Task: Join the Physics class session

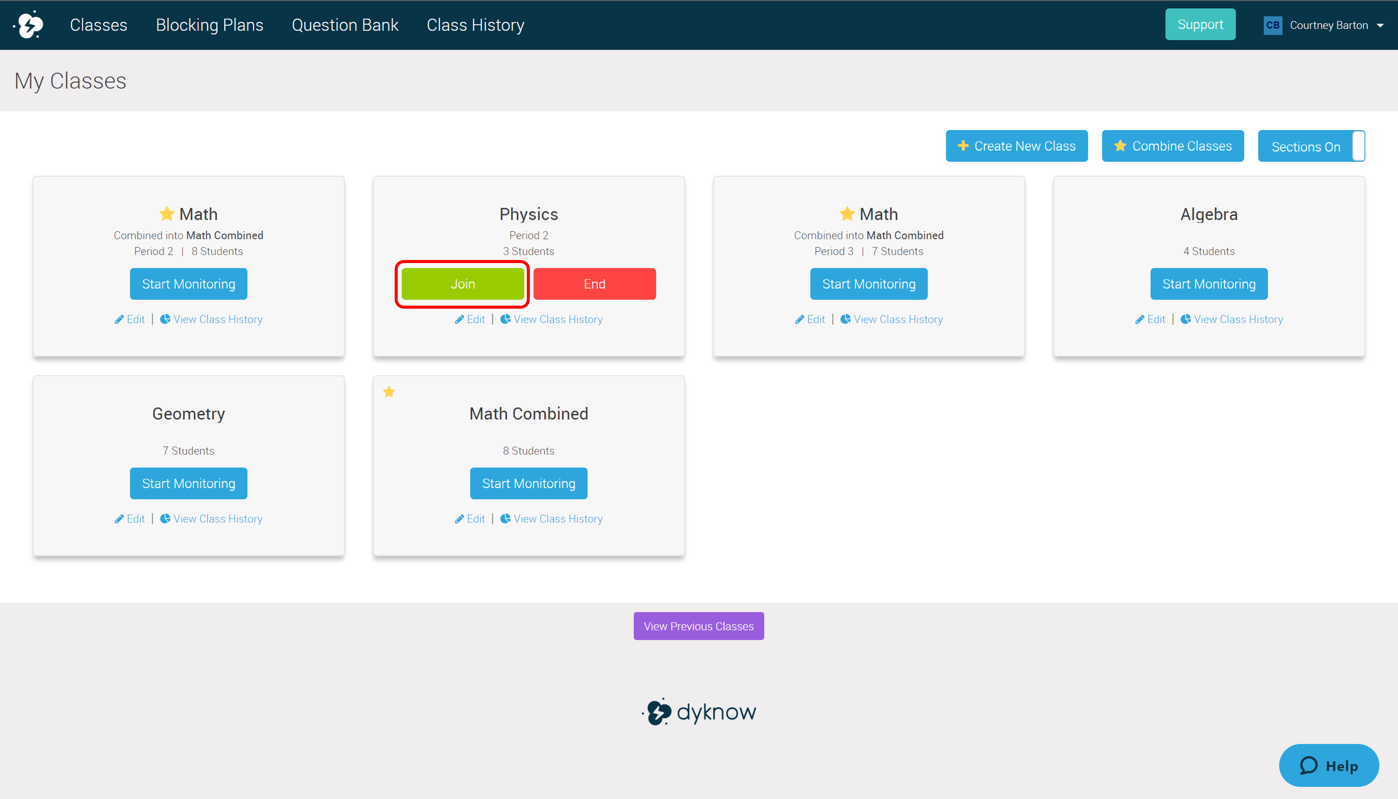Action: [x=463, y=284]
